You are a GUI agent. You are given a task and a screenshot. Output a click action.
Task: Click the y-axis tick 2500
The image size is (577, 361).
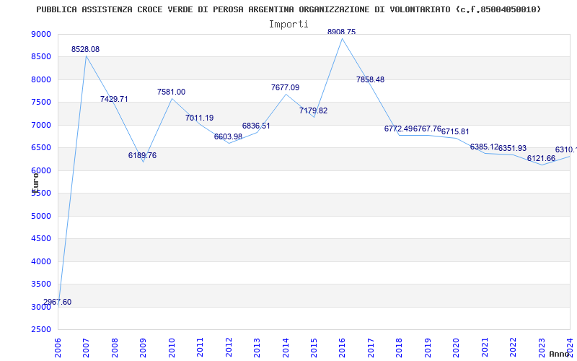(41, 329)
